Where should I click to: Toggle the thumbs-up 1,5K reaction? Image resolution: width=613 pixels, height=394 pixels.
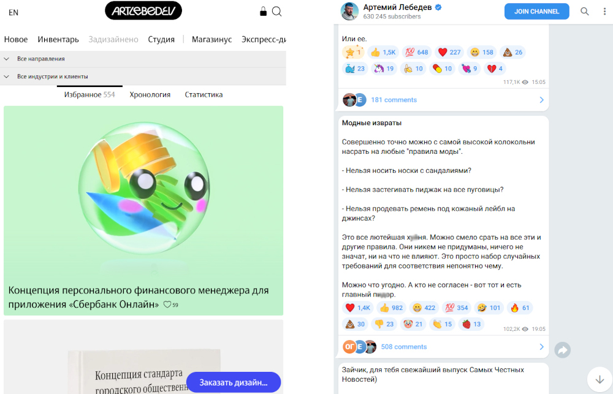(383, 52)
